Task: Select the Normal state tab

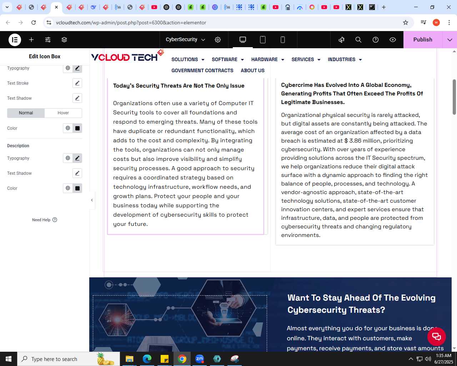Action: [x=26, y=113]
